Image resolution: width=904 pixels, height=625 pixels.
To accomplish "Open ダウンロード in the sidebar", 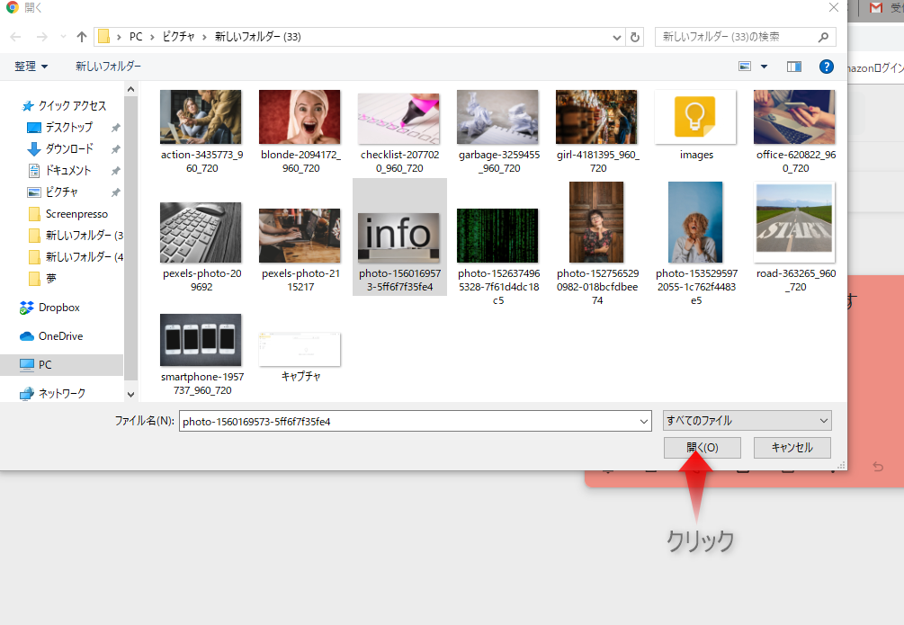I will point(60,148).
